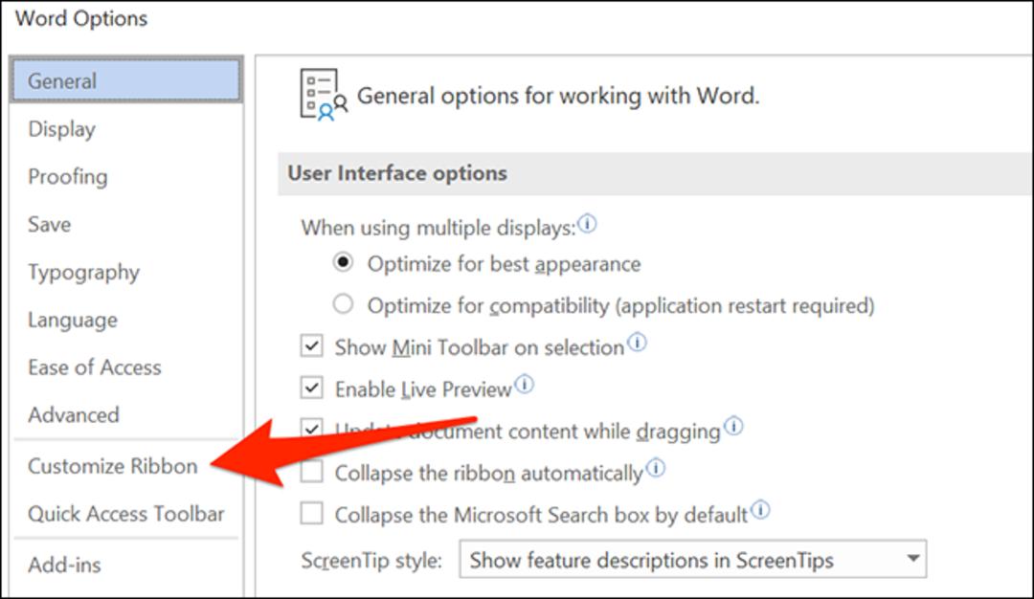Click the When using multiple displays label
Viewport: 1034px width, 599px height.
pyautogui.click(x=438, y=228)
